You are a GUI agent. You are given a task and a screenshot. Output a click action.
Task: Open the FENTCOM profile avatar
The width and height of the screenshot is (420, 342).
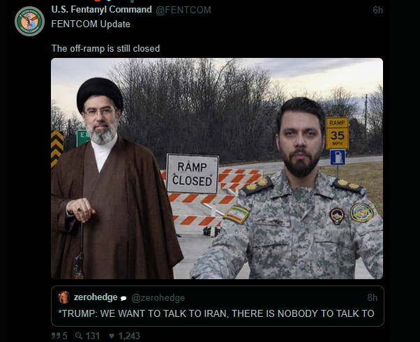[x=29, y=21]
